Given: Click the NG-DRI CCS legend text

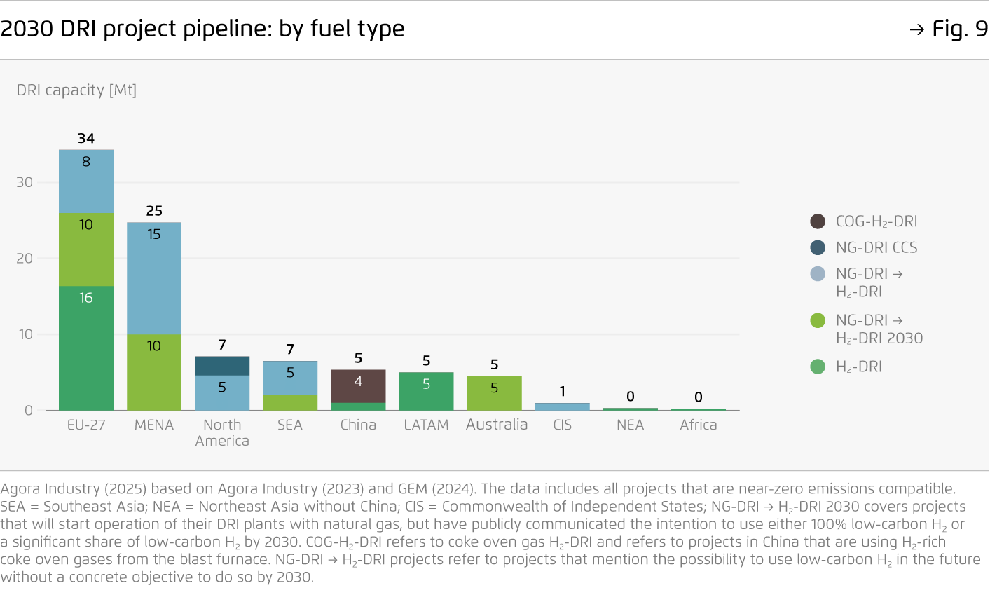Looking at the screenshot, I should (876, 247).
